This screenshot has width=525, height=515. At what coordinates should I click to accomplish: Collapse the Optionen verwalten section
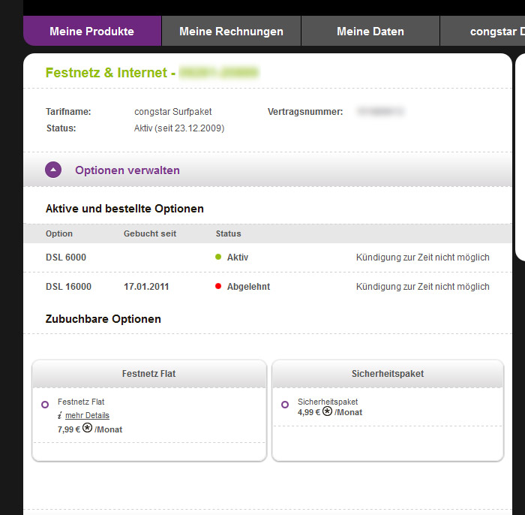[127, 170]
